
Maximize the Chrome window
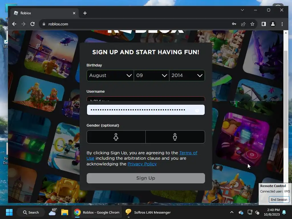269,10
